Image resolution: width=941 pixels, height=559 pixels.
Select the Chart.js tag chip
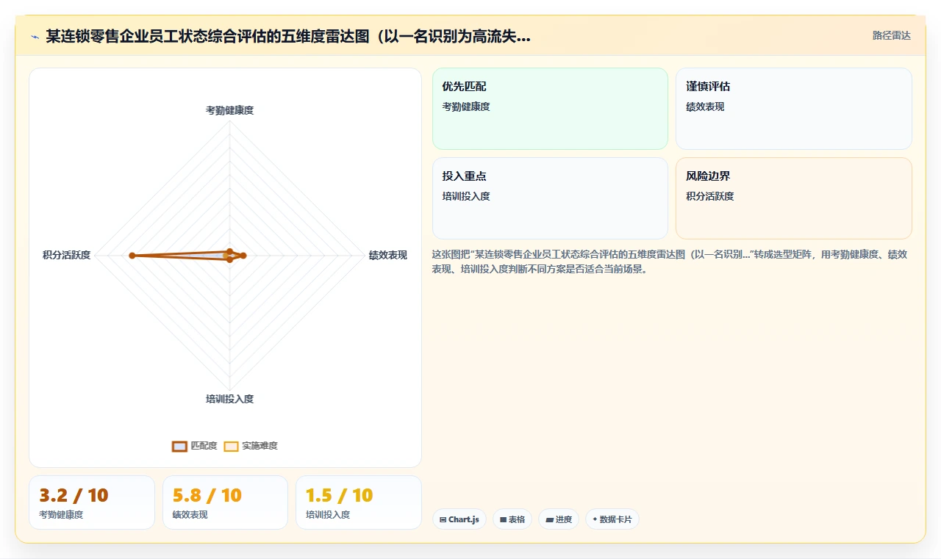459,519
